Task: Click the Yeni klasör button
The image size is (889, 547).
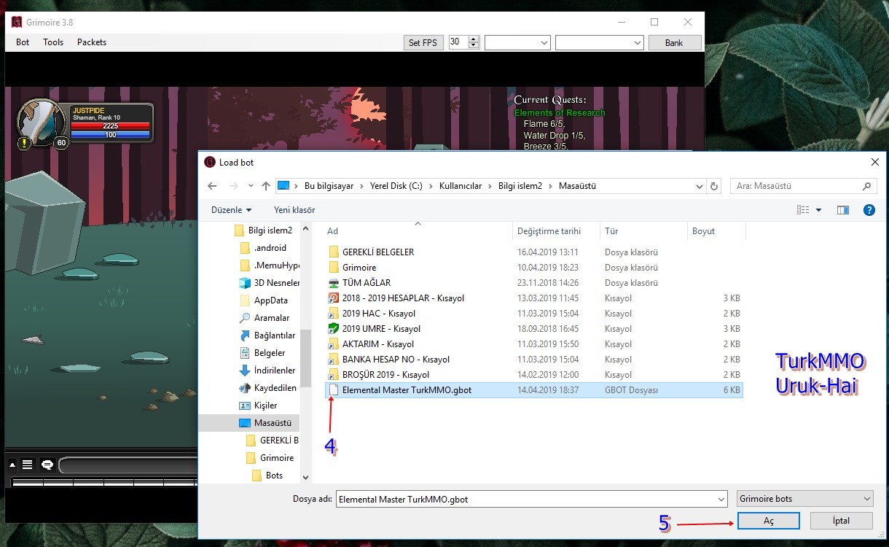Action: pos(294,210)
